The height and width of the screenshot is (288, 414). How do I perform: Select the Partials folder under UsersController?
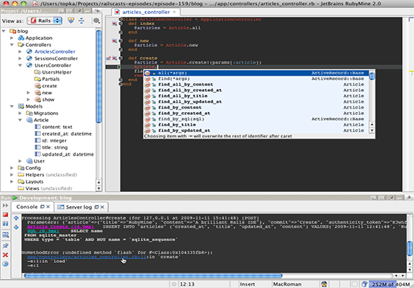(x=51, y=79)
